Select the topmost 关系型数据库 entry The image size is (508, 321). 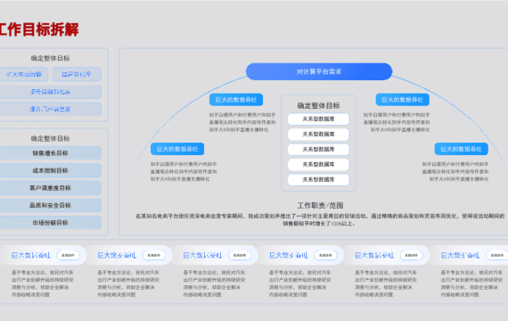[x=318, y=119]
